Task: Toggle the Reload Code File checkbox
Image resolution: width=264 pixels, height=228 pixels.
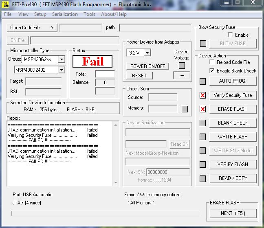Action: click(x=212, y=62)
